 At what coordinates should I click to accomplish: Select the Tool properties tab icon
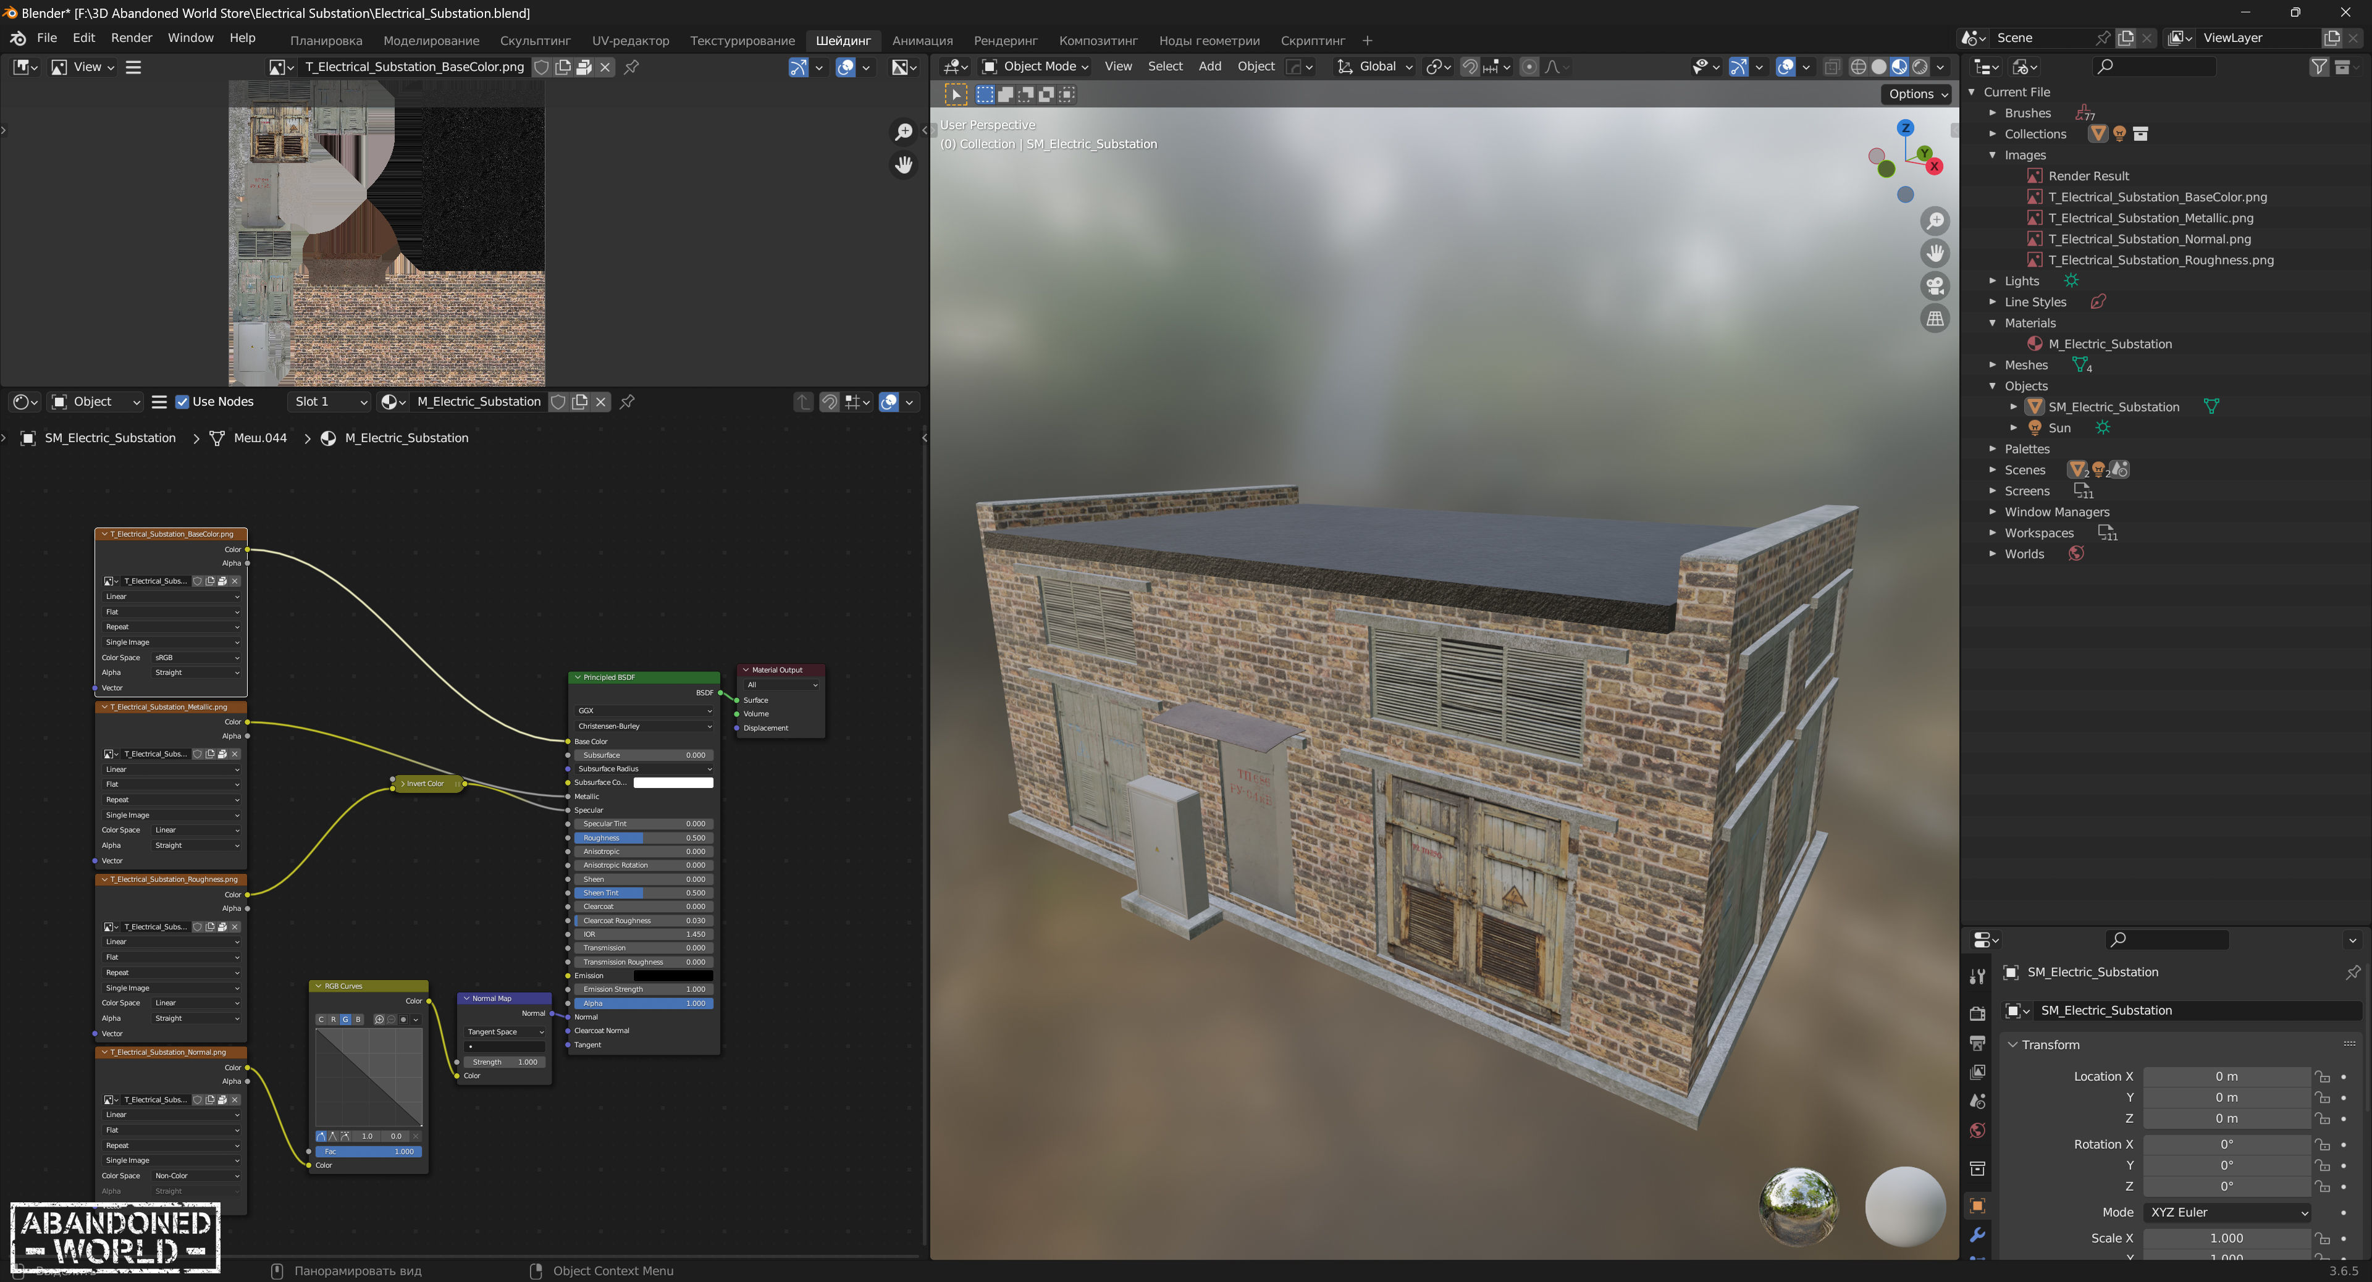(x=1977, y=976)
